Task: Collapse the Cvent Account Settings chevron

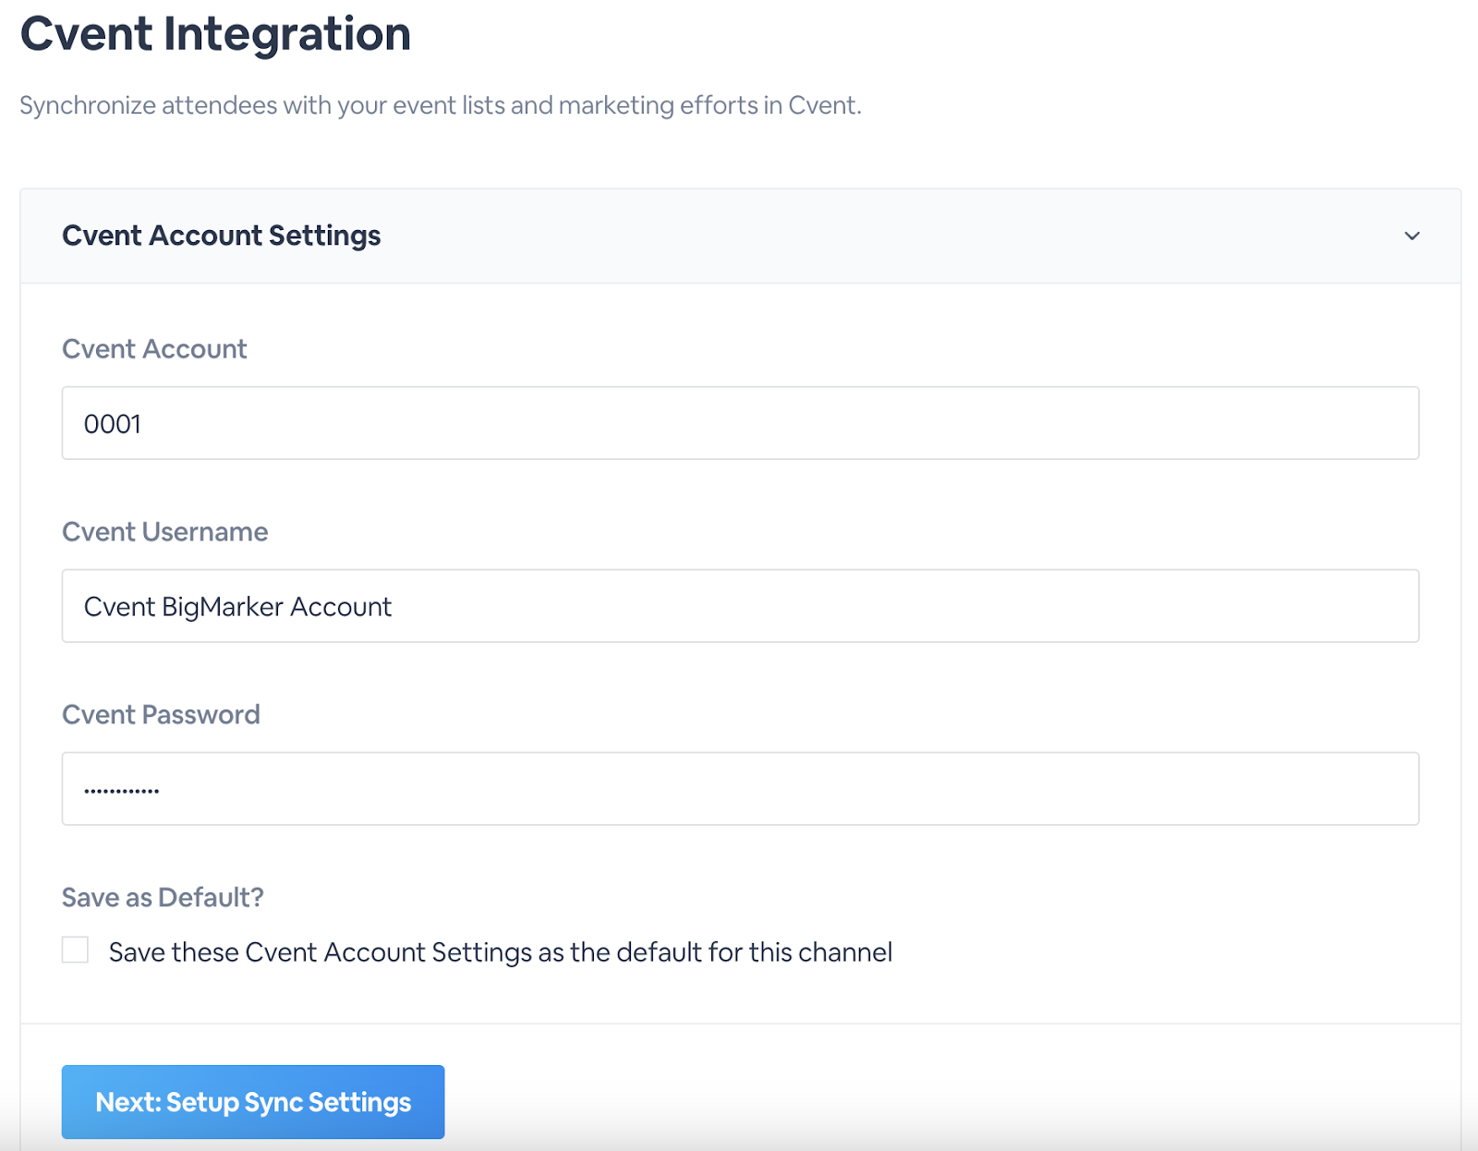Action: 1411,236
